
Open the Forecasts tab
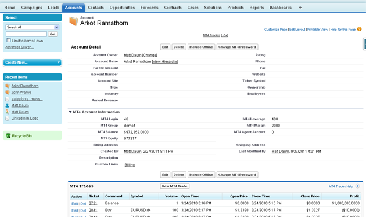tap(149, 8)
